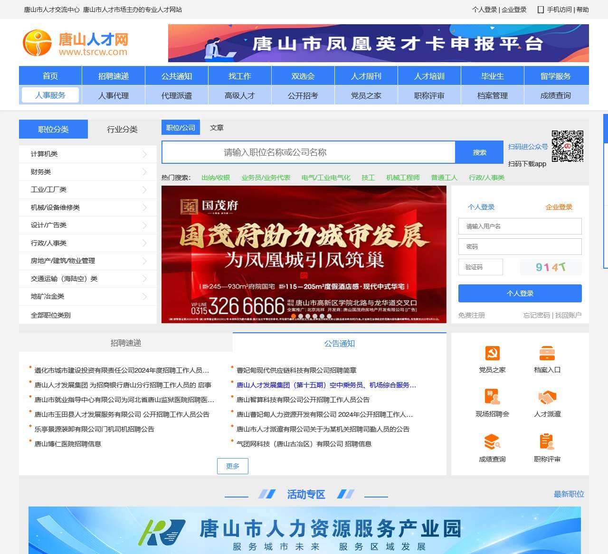Click the mobile phone icon beside 手机访问

pos(541,9)
